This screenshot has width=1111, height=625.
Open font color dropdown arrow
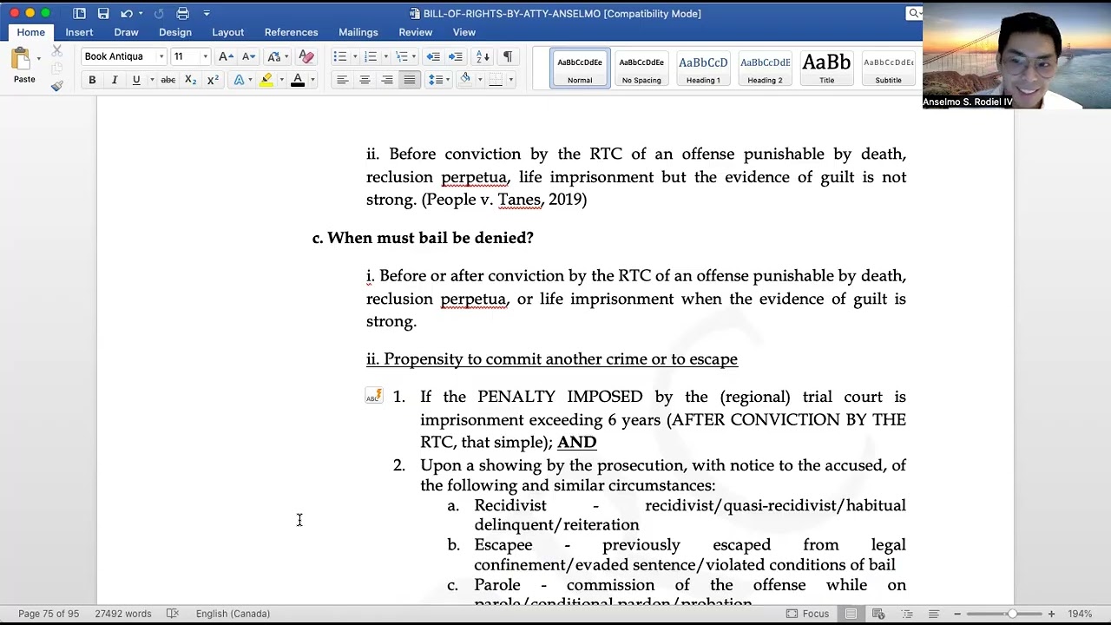pos(312,80)
